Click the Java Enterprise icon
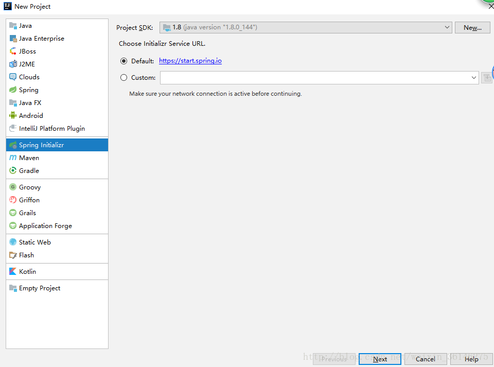Screen dimensions: 494x367 [x=13, y=39]
